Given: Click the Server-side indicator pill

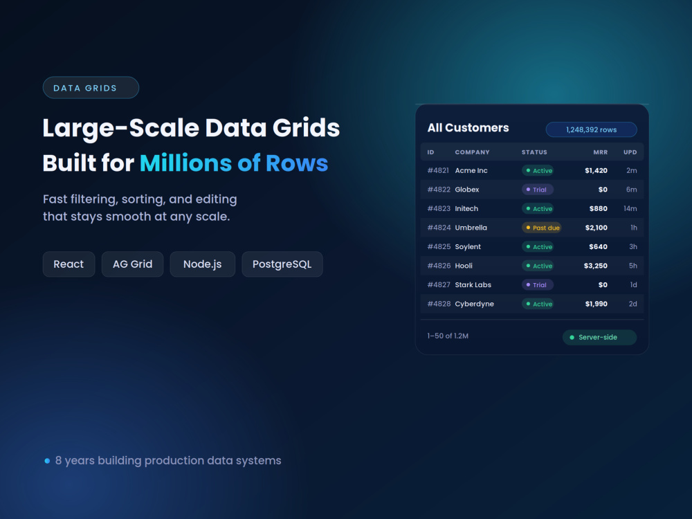Looking at the screenshot, I should pos(599,337).
